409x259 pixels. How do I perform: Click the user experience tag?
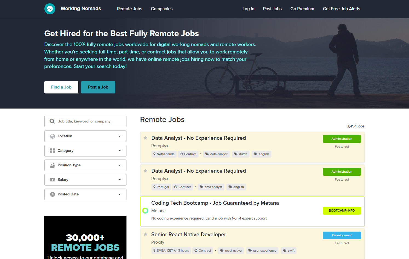[x=262, y=251]
